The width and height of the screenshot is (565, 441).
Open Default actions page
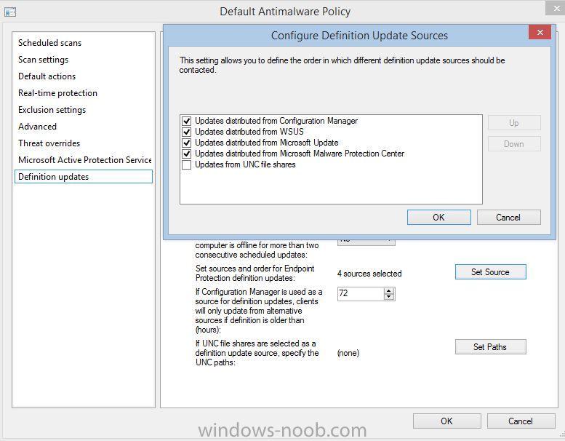tap(47, 76)
